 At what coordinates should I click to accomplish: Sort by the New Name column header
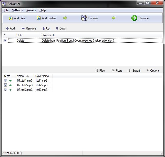43,76
